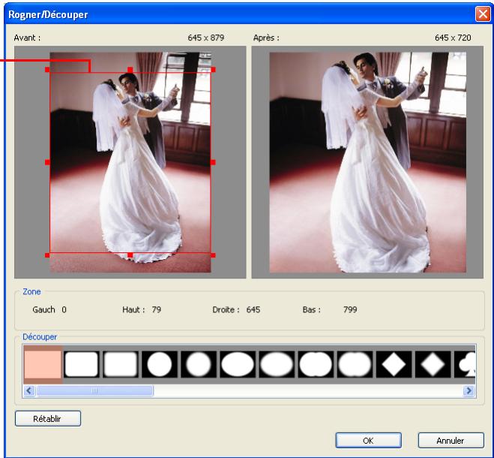494x458 pixels.
Task: Click the Après preview image
Action: tap(367, 162)
